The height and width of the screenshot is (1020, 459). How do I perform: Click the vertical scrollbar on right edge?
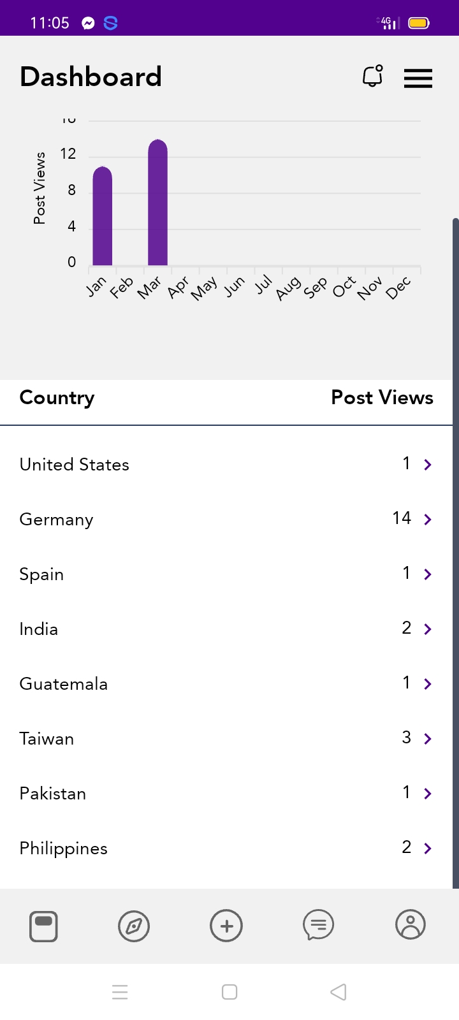(455, 553)
